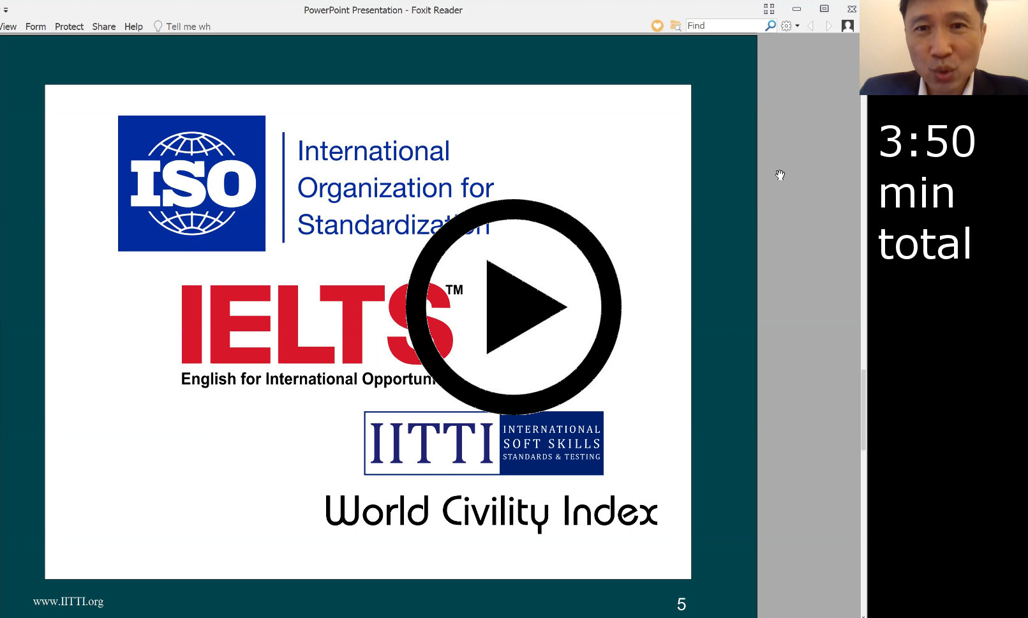Click the ISO logo on the slide
Image resolution: width=1028 pixels, height=618 pixels.
(191, 183)
